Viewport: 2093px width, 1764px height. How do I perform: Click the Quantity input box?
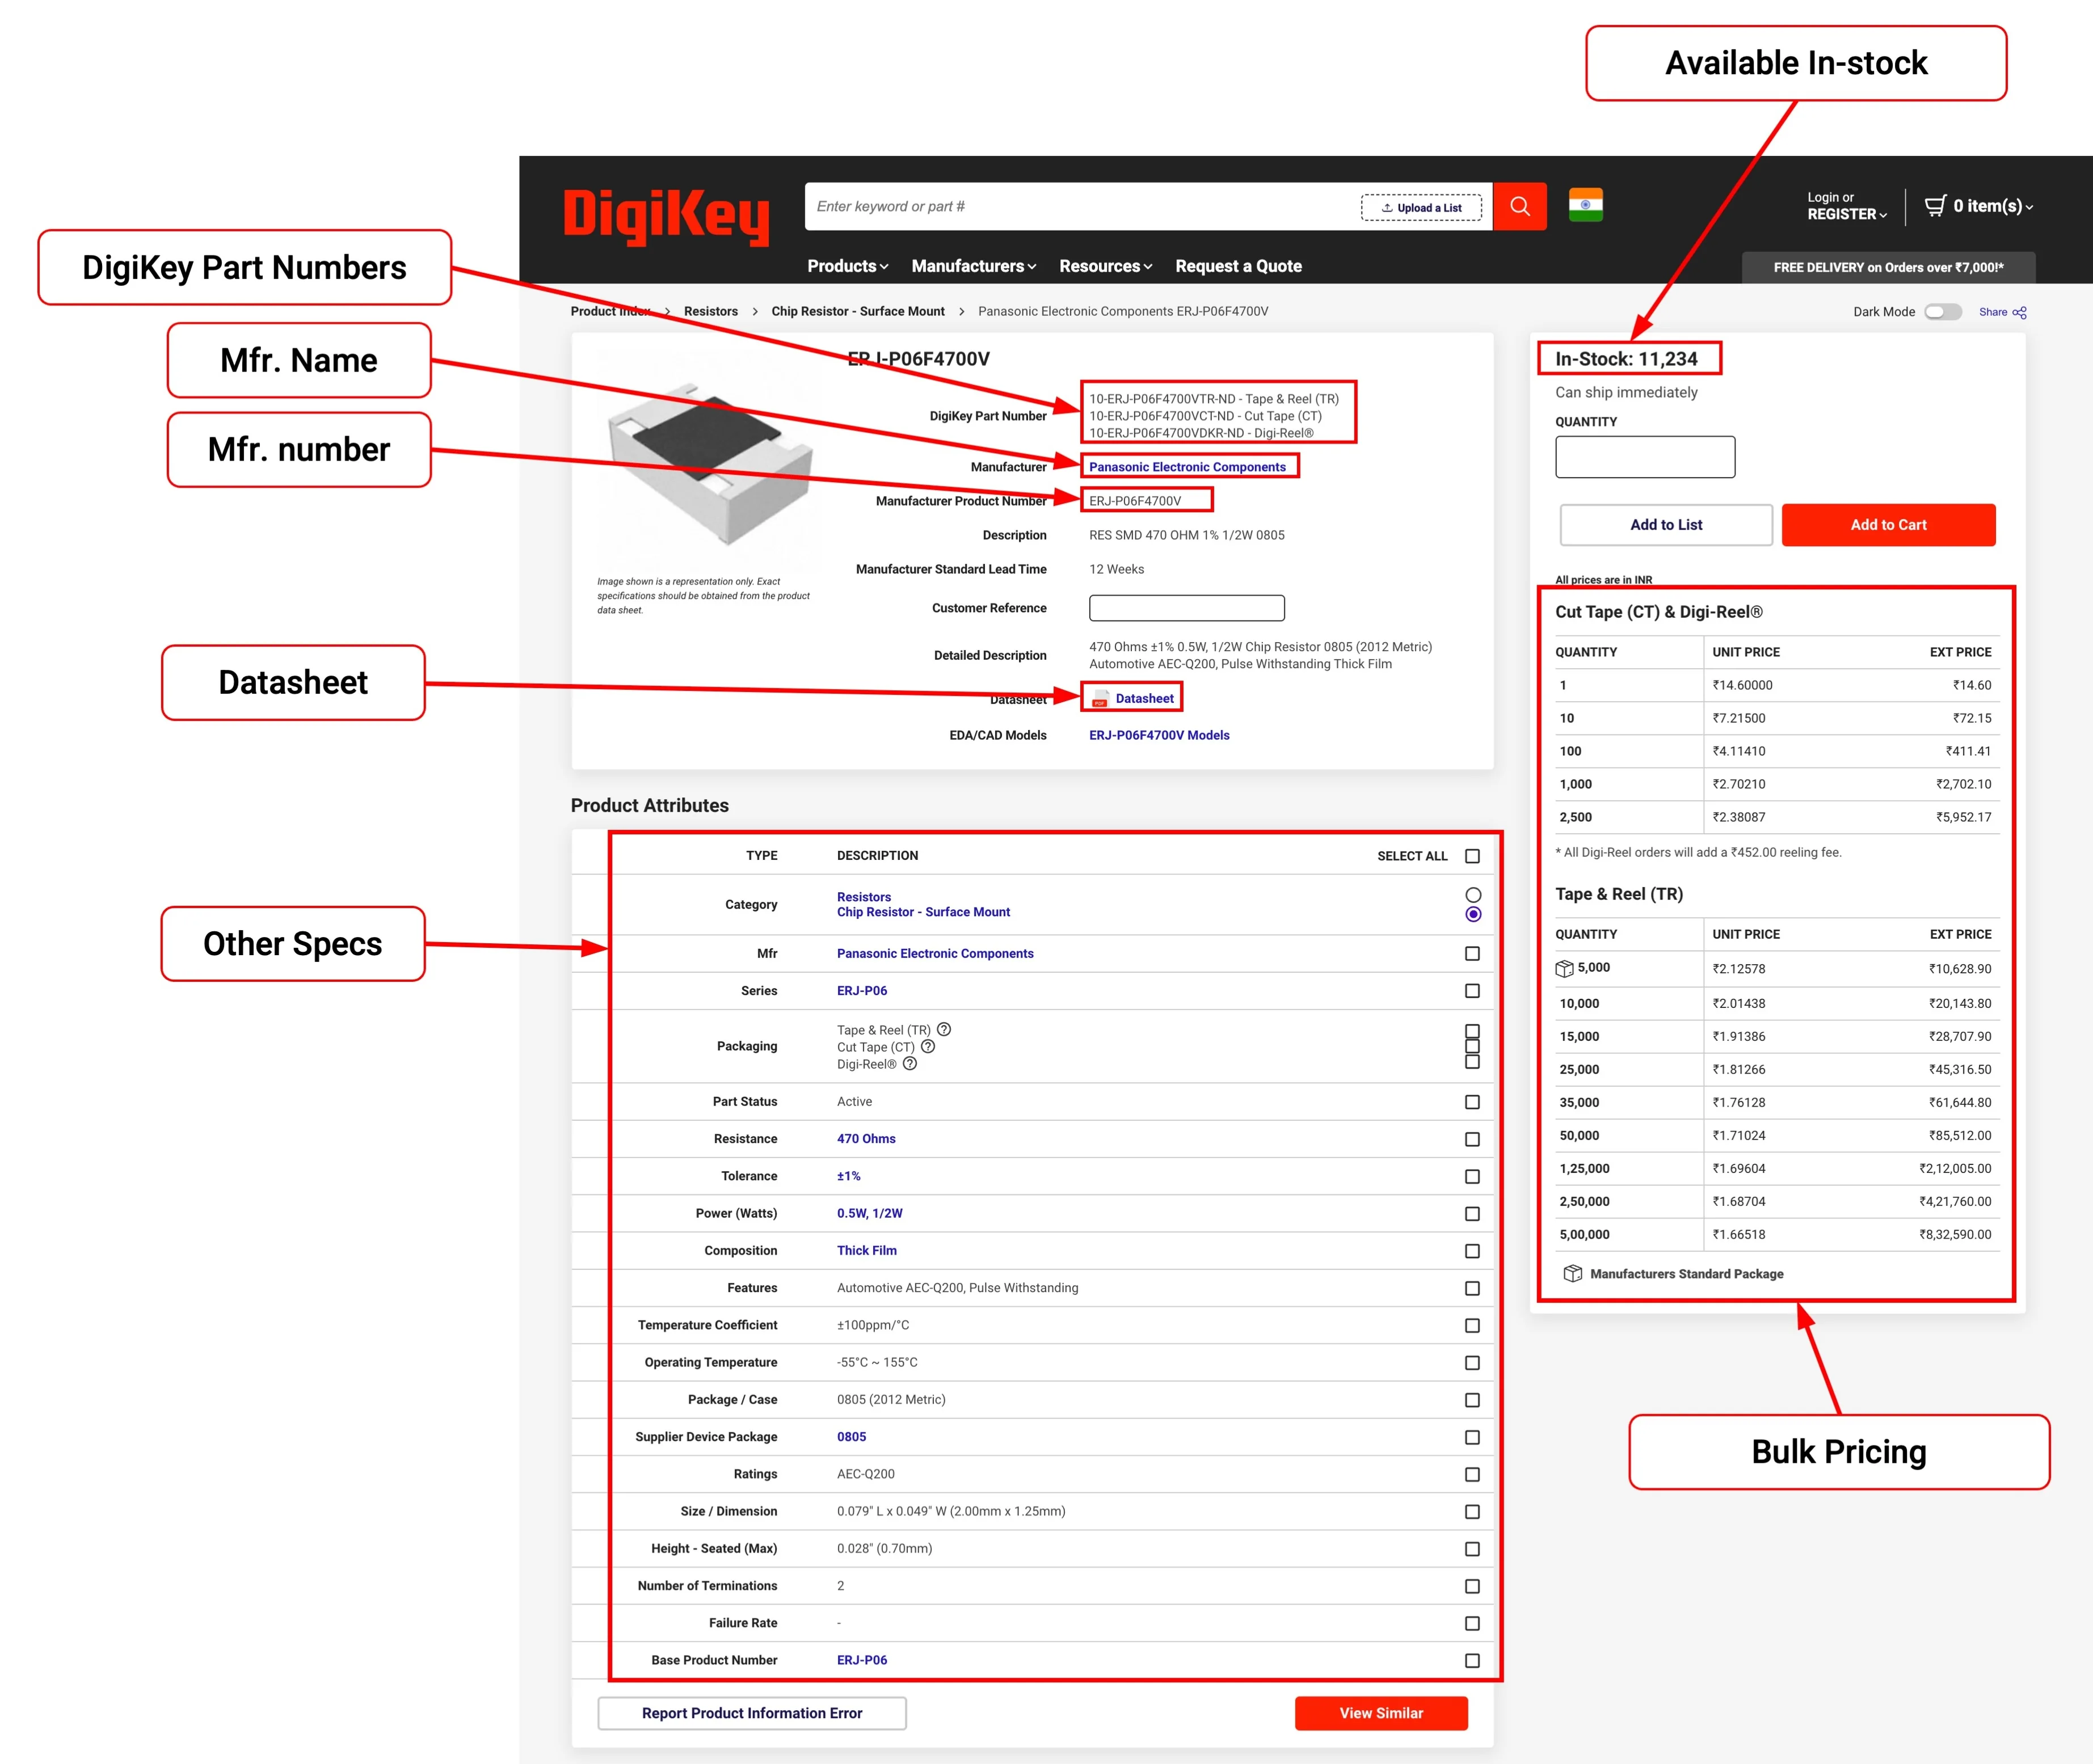1644,457
